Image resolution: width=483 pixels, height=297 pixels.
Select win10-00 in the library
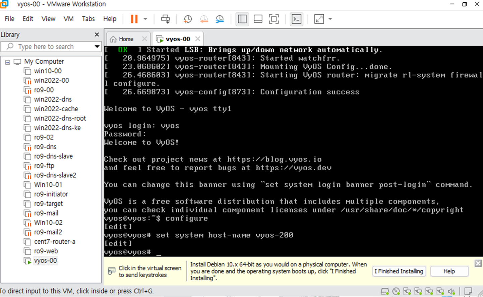click(48, 71)
